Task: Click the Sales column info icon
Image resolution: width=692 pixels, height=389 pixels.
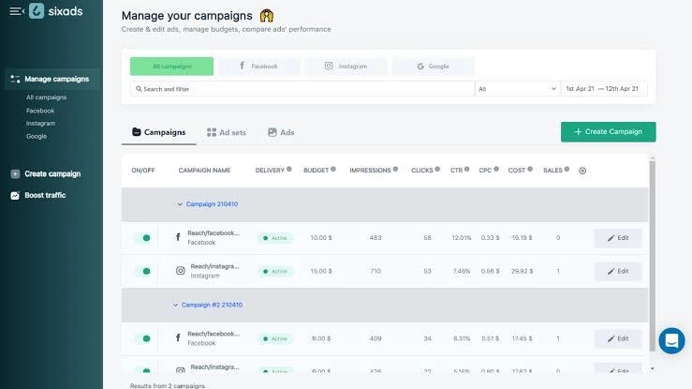Action: tap(567, 169)
